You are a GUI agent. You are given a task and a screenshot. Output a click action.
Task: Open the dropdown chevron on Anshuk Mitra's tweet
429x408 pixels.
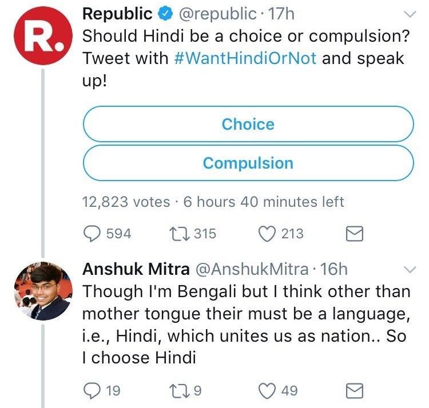(x=410, y=270)
